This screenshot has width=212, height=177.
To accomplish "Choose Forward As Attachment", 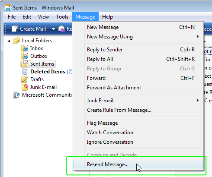I will [x=138, y=88].
